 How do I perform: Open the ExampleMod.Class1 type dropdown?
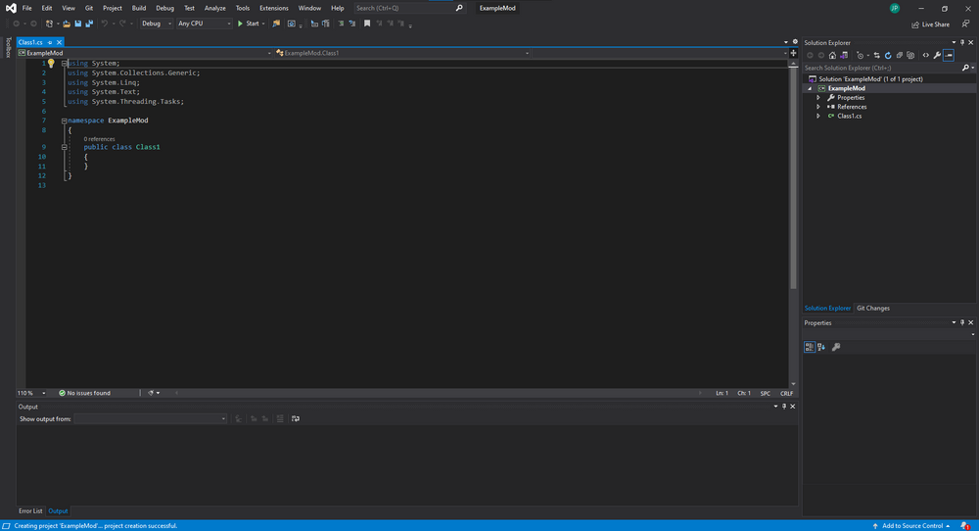[x=401, y=53]
